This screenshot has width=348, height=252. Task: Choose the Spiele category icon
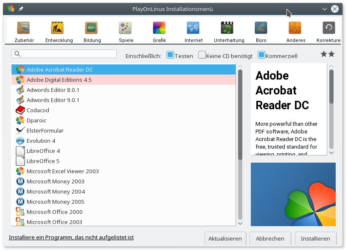pyautogui.click(x=125, y=28)
